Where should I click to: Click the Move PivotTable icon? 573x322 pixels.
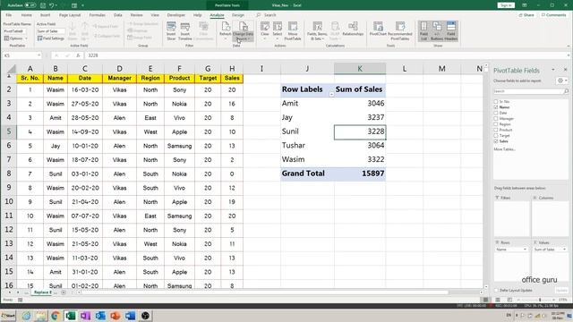click(x=293, y=30)
